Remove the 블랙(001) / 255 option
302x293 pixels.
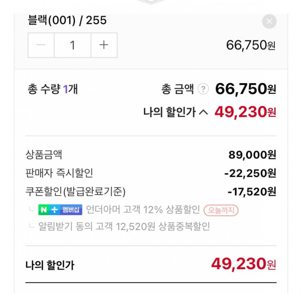269,21
